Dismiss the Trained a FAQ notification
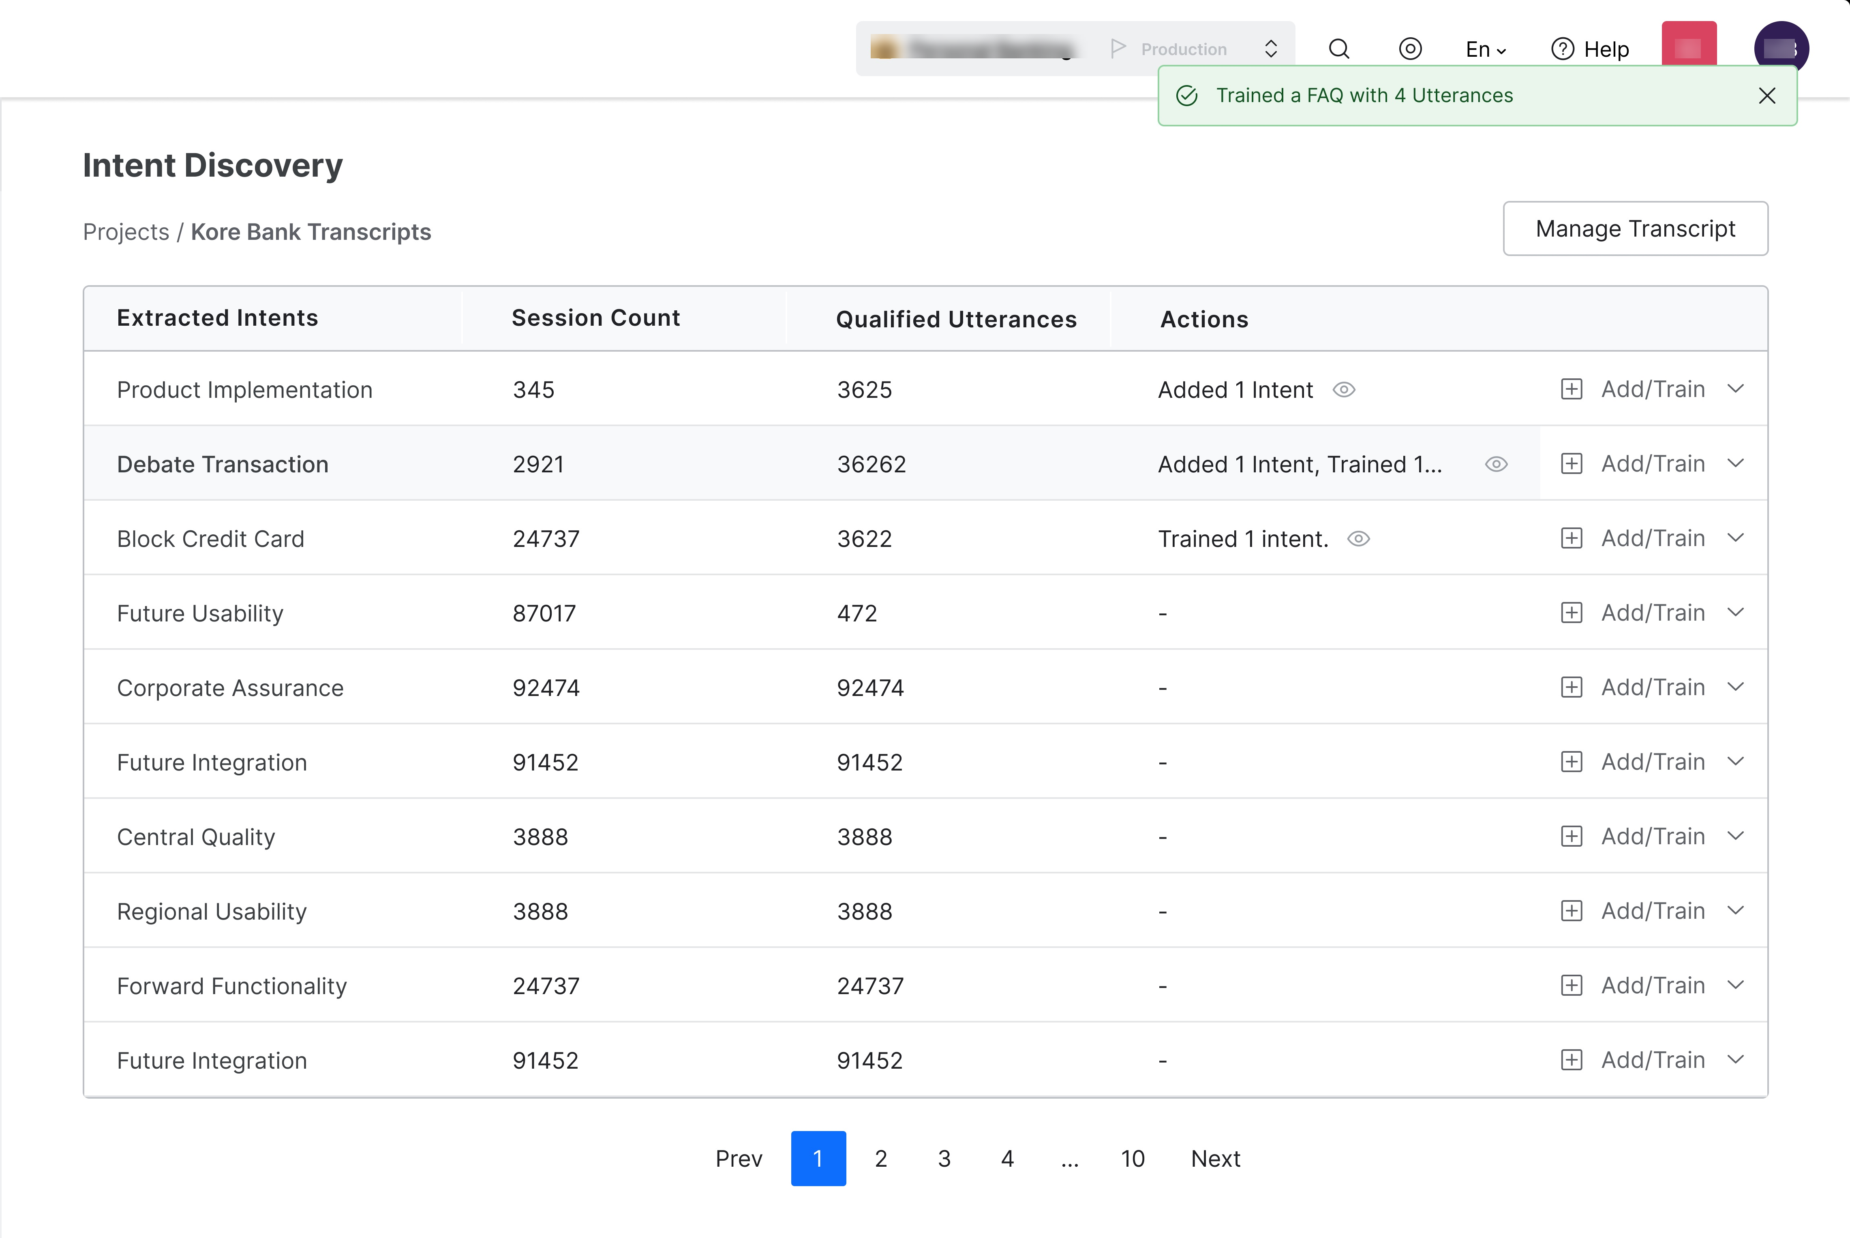This screenshot has height=1238, width=1850. [x=1767, y=96]
